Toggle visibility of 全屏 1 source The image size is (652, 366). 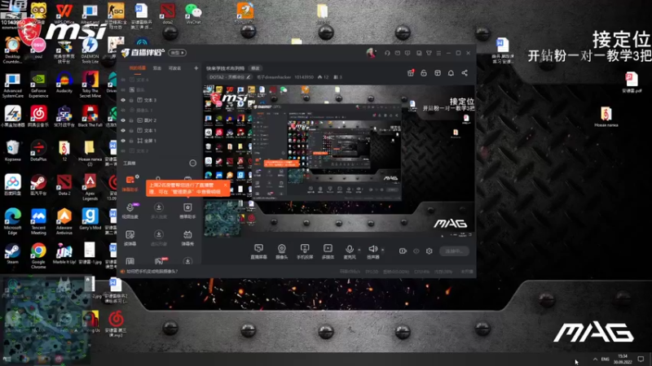123,141
